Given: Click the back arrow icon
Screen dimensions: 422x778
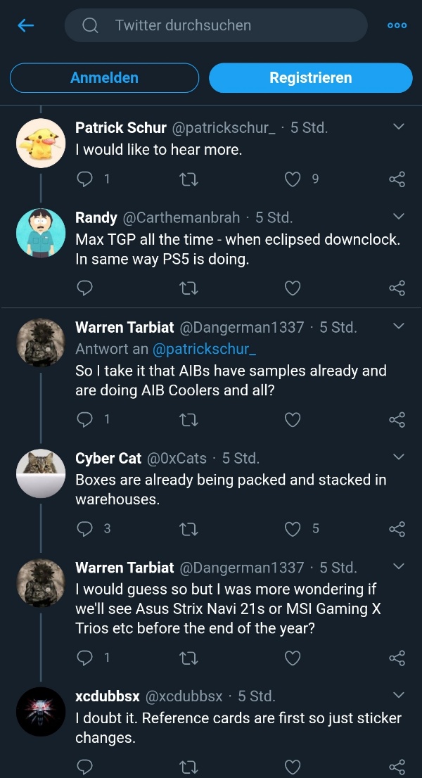Looking at the screenshot, I should [x=26, y=25].
